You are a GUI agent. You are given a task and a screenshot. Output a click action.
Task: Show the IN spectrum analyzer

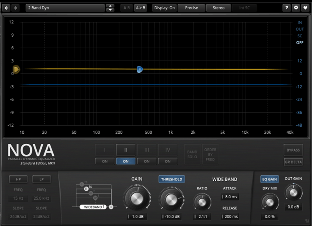coord(300,23)
